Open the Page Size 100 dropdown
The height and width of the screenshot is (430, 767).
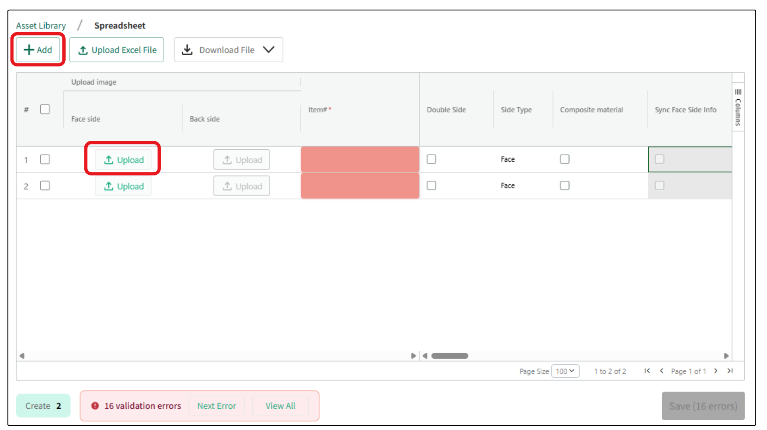565,371
